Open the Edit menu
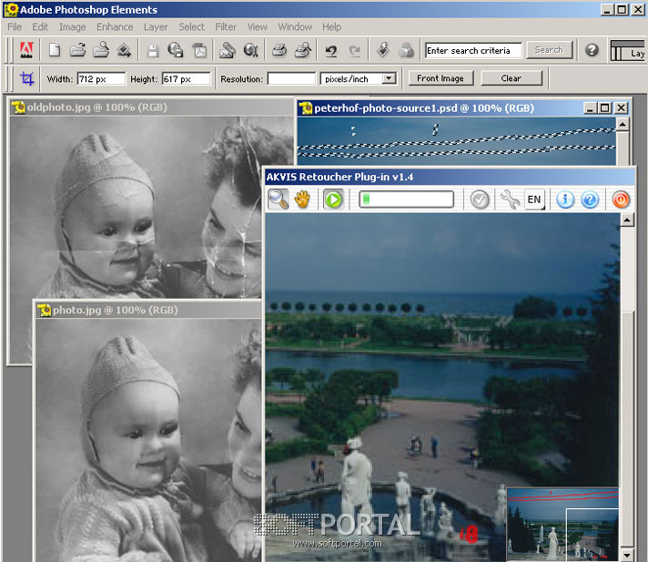Viewport: 648px width, 562px height. pyautogui.click(x=40, y=27)
